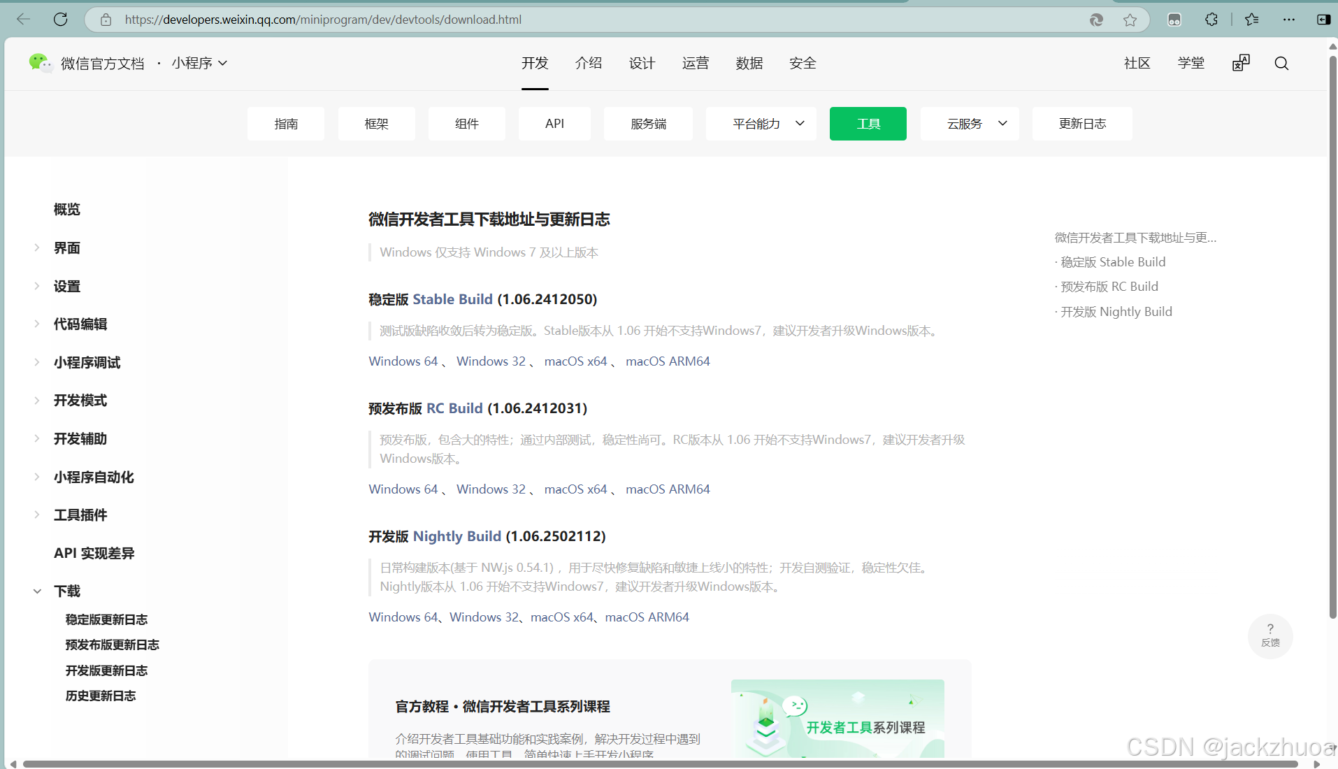Click the horizontal page scrollbar
Screen dimensions: 1338x769
click(x=661, y=764)
